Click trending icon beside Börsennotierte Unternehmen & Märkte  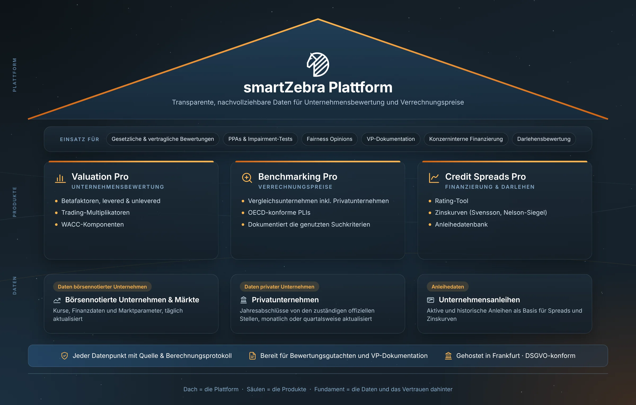click(57, 300)
